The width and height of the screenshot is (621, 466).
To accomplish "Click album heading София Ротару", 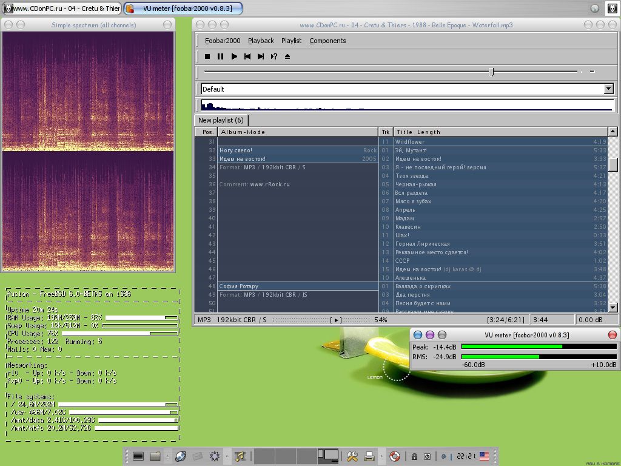I will coord(298,286).
